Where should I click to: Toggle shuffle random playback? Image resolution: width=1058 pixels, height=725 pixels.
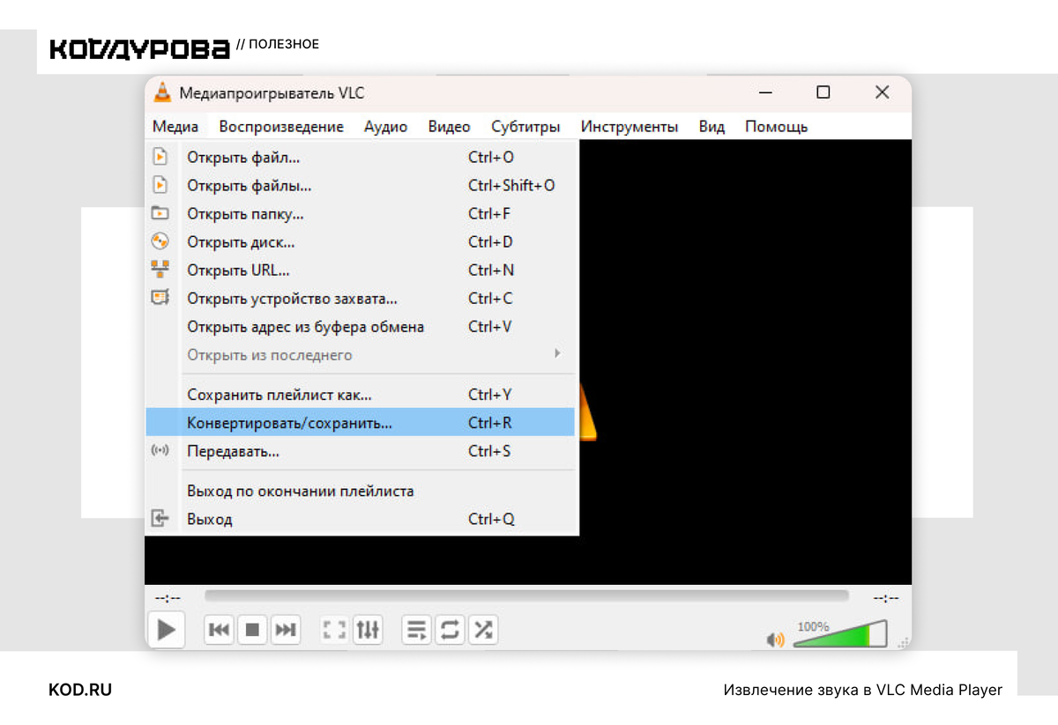[x=482, y=630]
